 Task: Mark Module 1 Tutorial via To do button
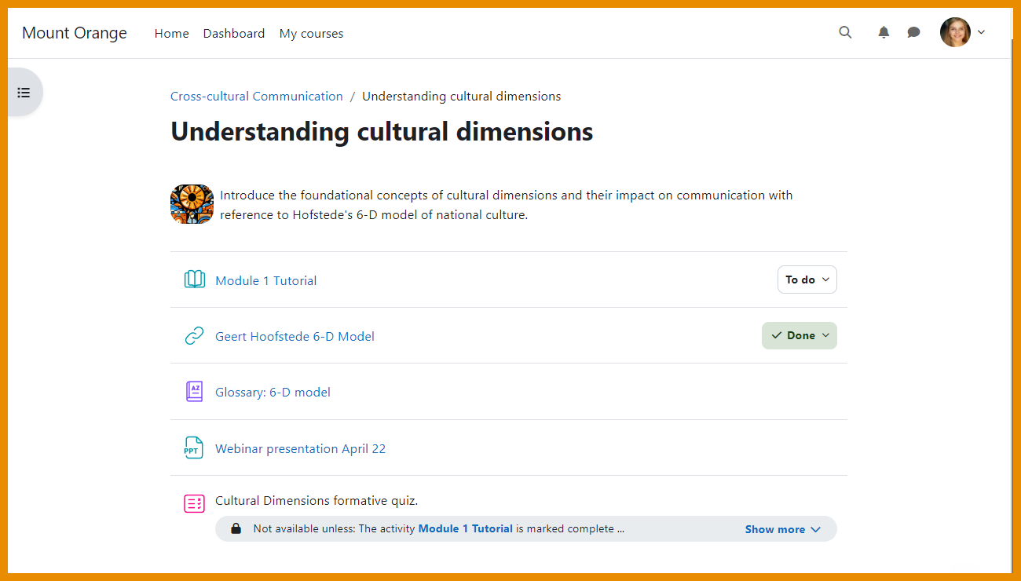[x=807, y=280]
